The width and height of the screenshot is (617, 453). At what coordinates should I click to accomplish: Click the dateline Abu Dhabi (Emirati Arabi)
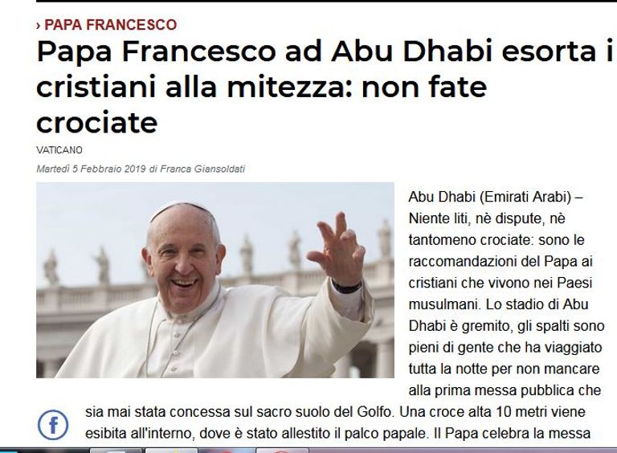point(490,197)
